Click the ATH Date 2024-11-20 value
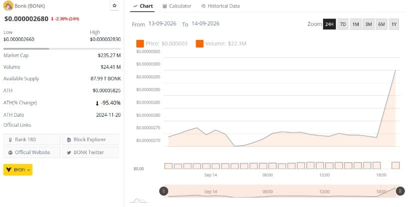Image resolution: width=412 pixels, height=207 pixels. tap(108, 115)
